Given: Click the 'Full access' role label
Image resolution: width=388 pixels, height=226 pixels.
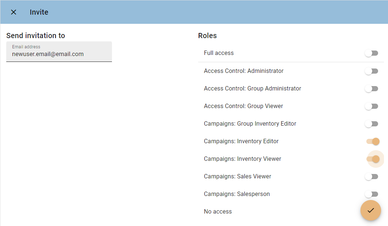Looking at the screenshot, I should pos(219,53).
